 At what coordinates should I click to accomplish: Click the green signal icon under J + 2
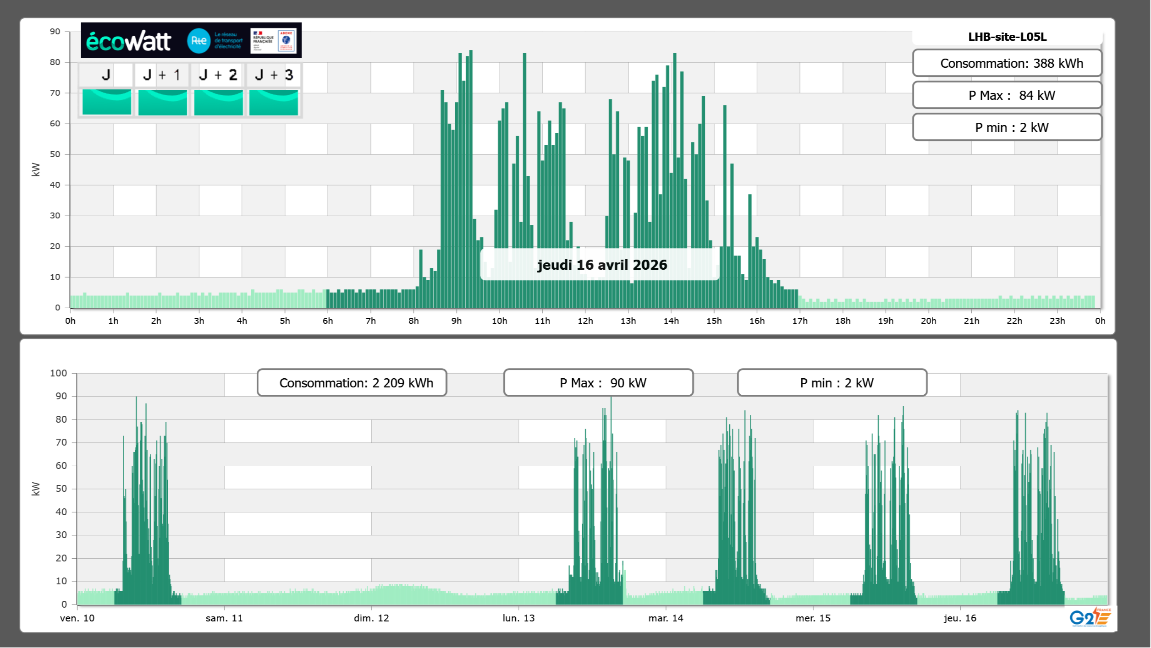tap(219, 102)
